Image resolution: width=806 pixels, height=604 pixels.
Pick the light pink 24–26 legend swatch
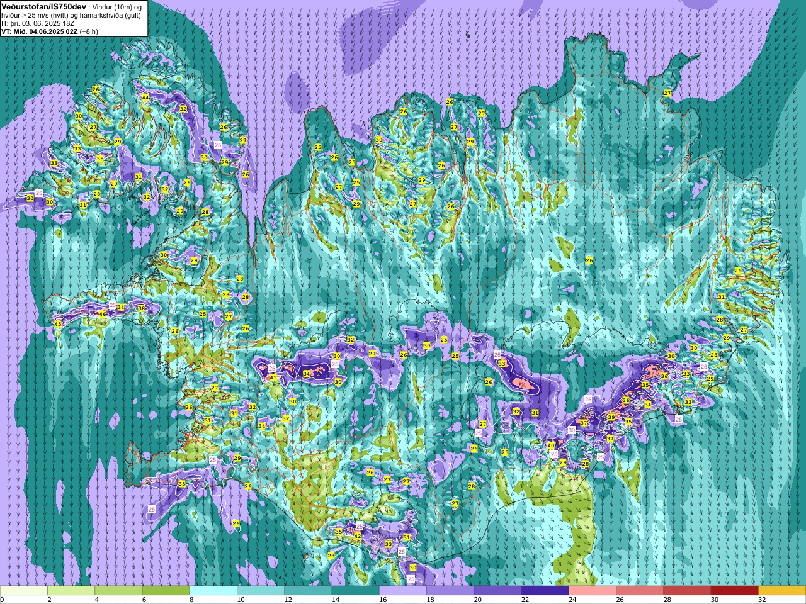pyautogui.click(x=593, y=591)
